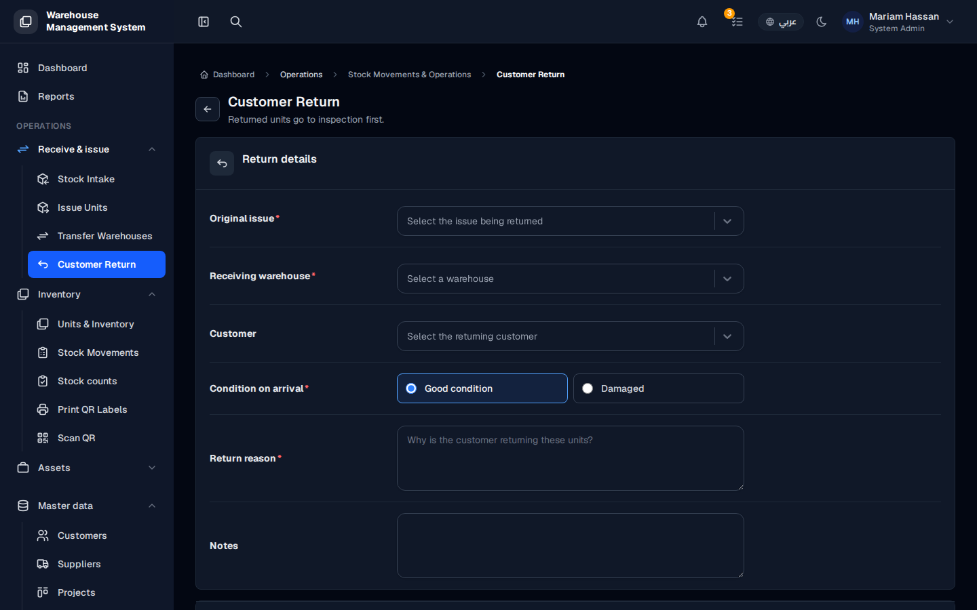Open Reports in the sidebar
Image resolution: width=977 pixels, height=610 pixels.
tap(87, 96)
